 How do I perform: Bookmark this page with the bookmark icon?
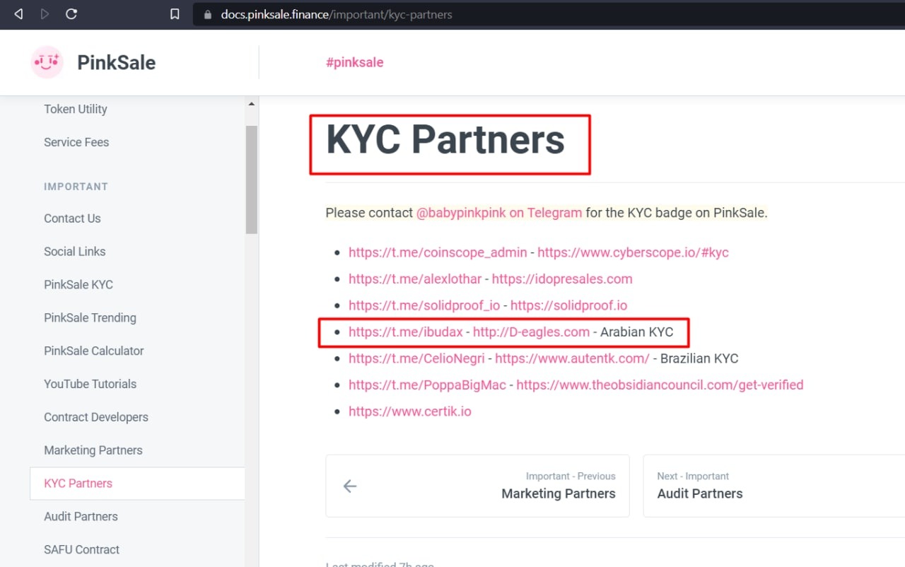tap(175, 14)
